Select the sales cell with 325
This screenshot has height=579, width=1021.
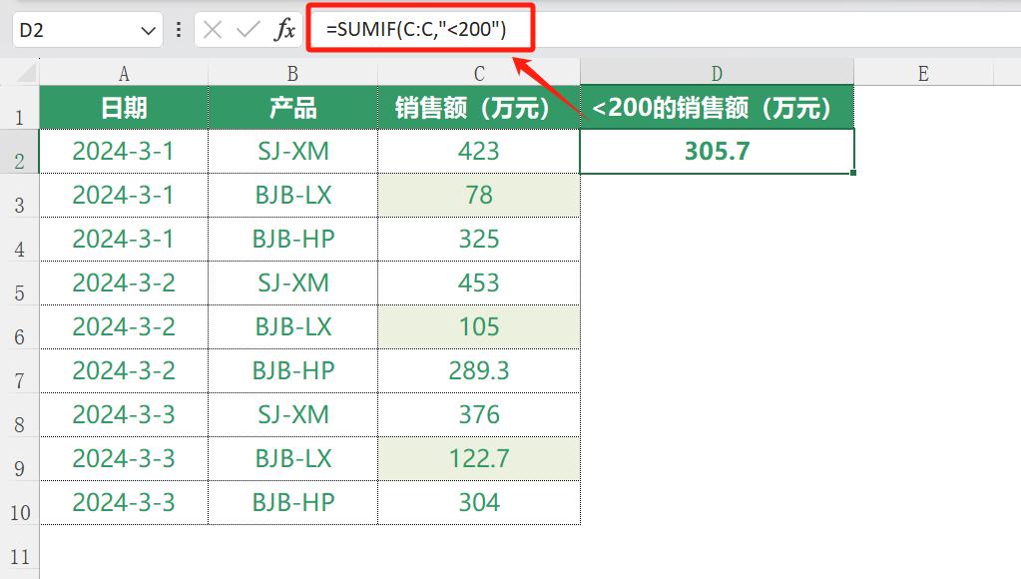coord(479,239)
